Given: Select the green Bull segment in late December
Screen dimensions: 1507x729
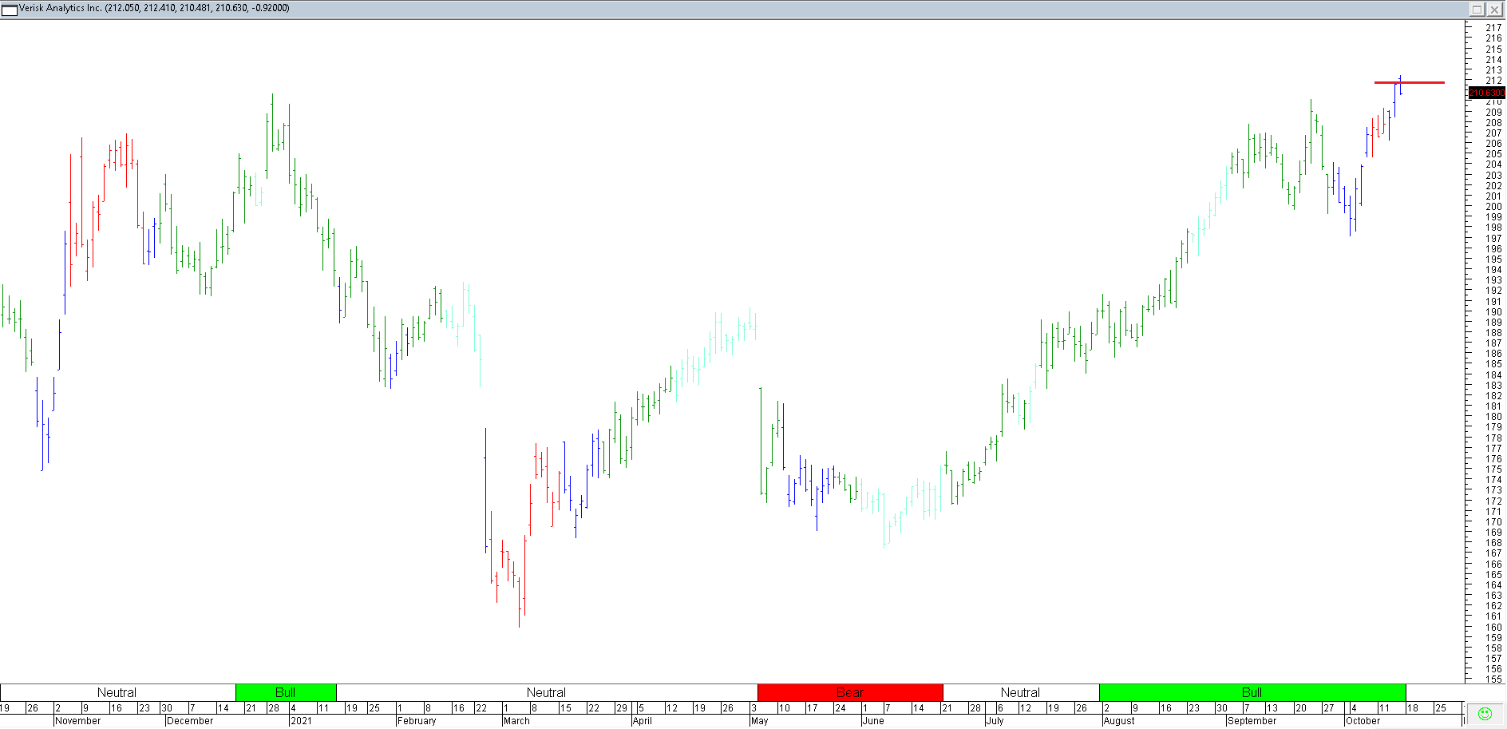Looking at the screenshot, I should click(286, 692).
